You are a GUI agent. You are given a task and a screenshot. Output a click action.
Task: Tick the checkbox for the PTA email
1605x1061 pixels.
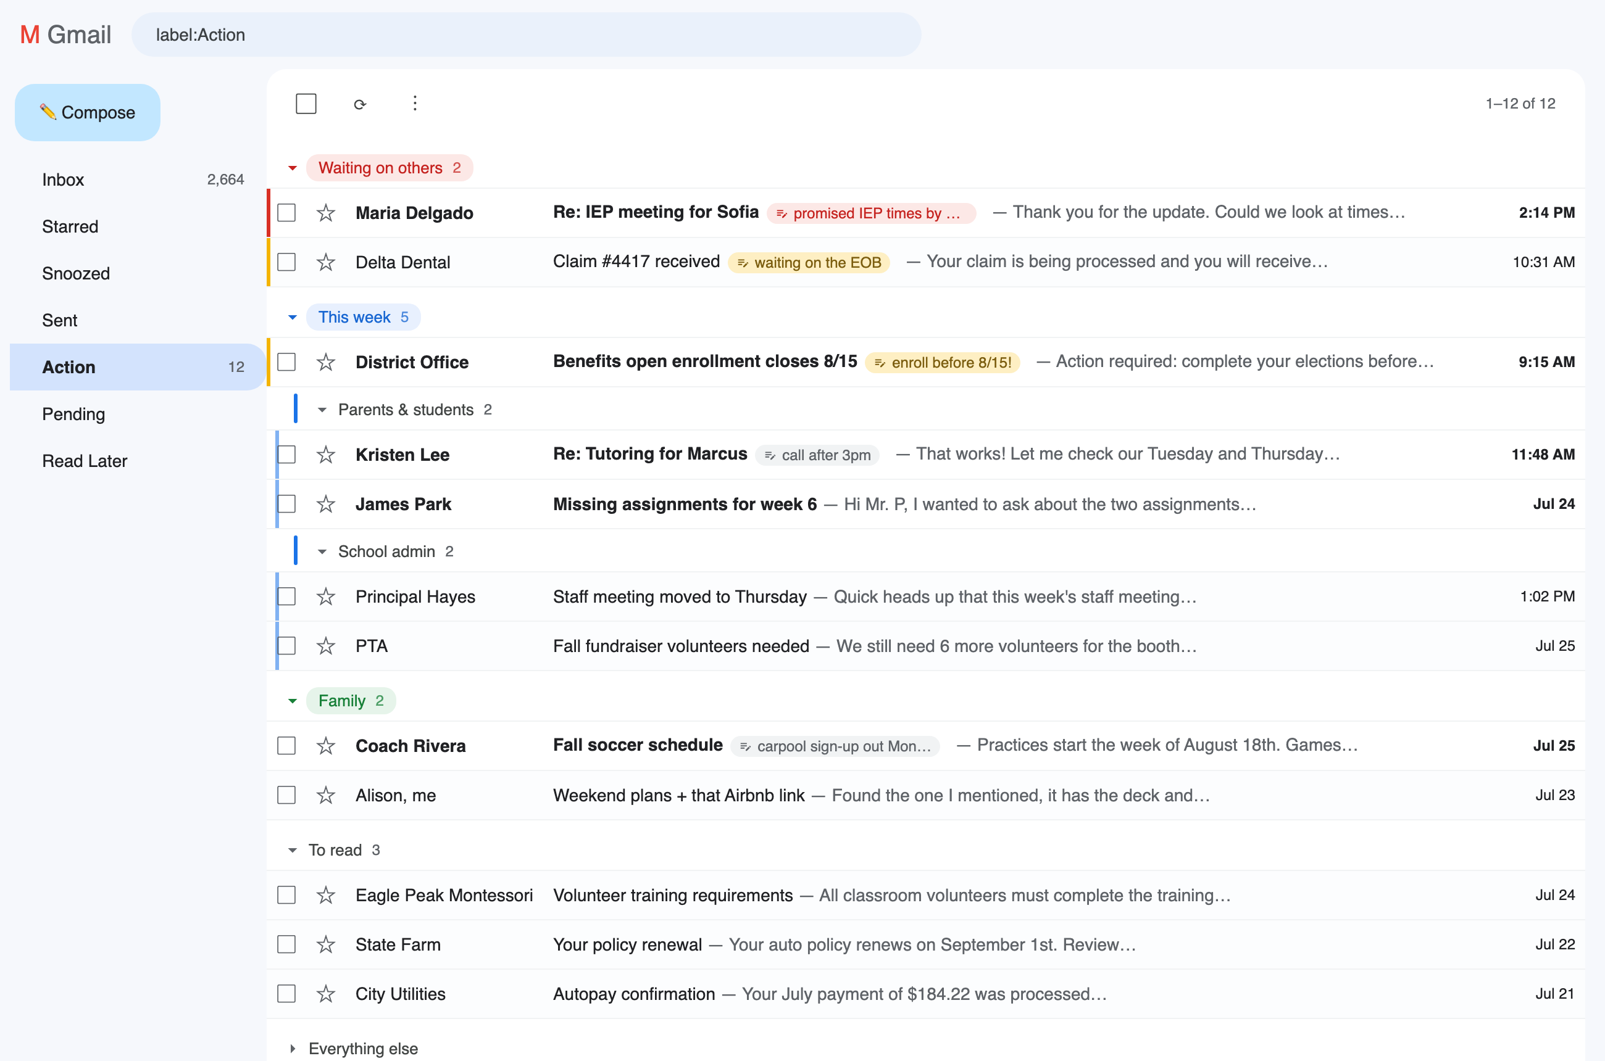[x=287, y=646]
